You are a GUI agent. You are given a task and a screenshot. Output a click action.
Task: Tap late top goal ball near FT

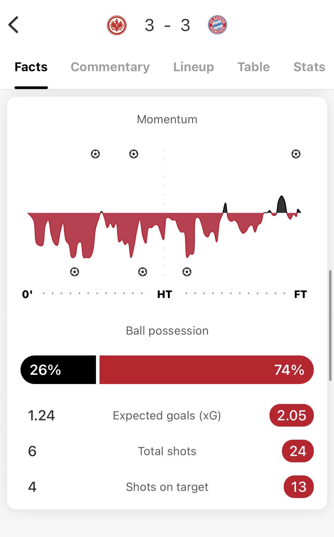(296, 154)
